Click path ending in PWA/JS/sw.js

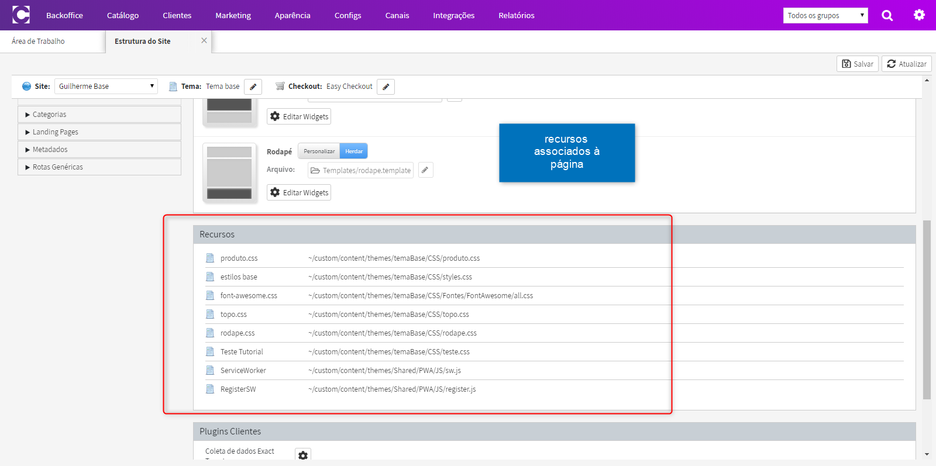click(385, 370)
